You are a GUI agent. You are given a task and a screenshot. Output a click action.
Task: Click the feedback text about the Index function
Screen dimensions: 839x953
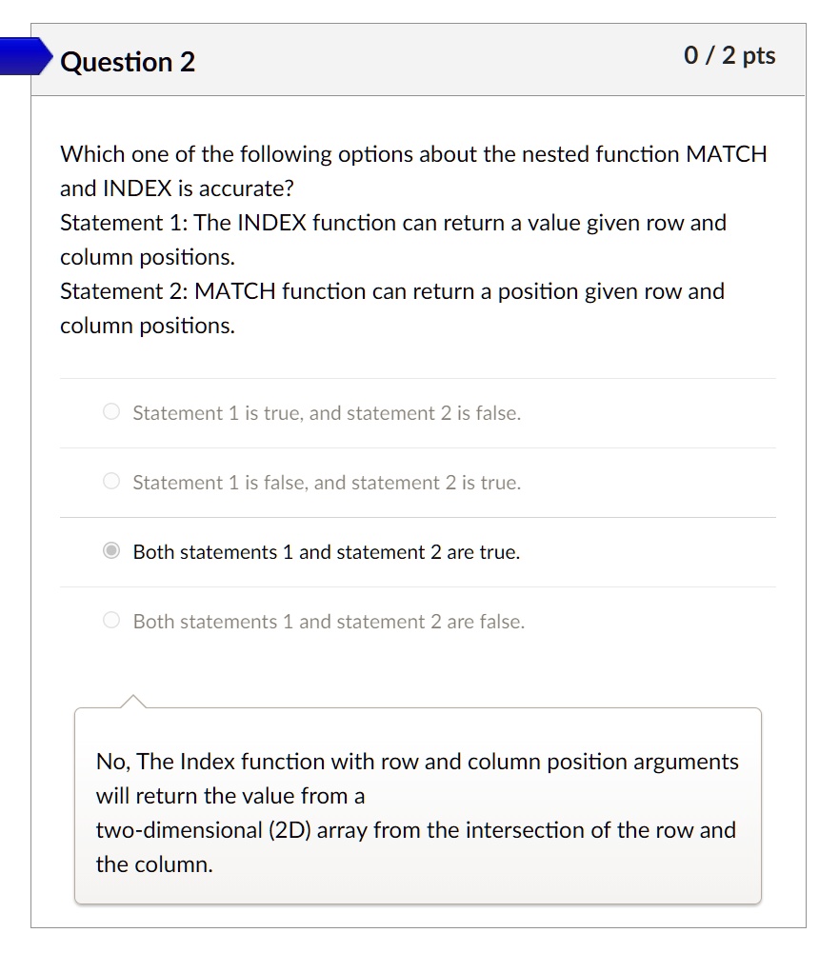(x=416, y=812)
